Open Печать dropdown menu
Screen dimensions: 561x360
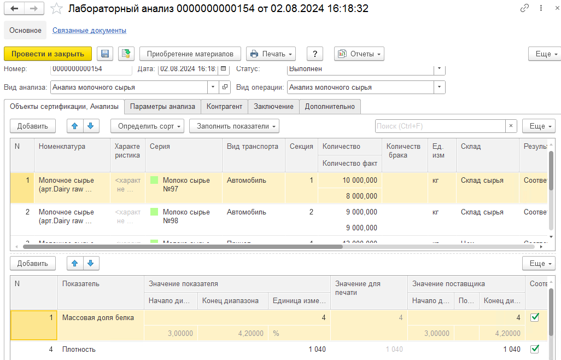[271, 54]
